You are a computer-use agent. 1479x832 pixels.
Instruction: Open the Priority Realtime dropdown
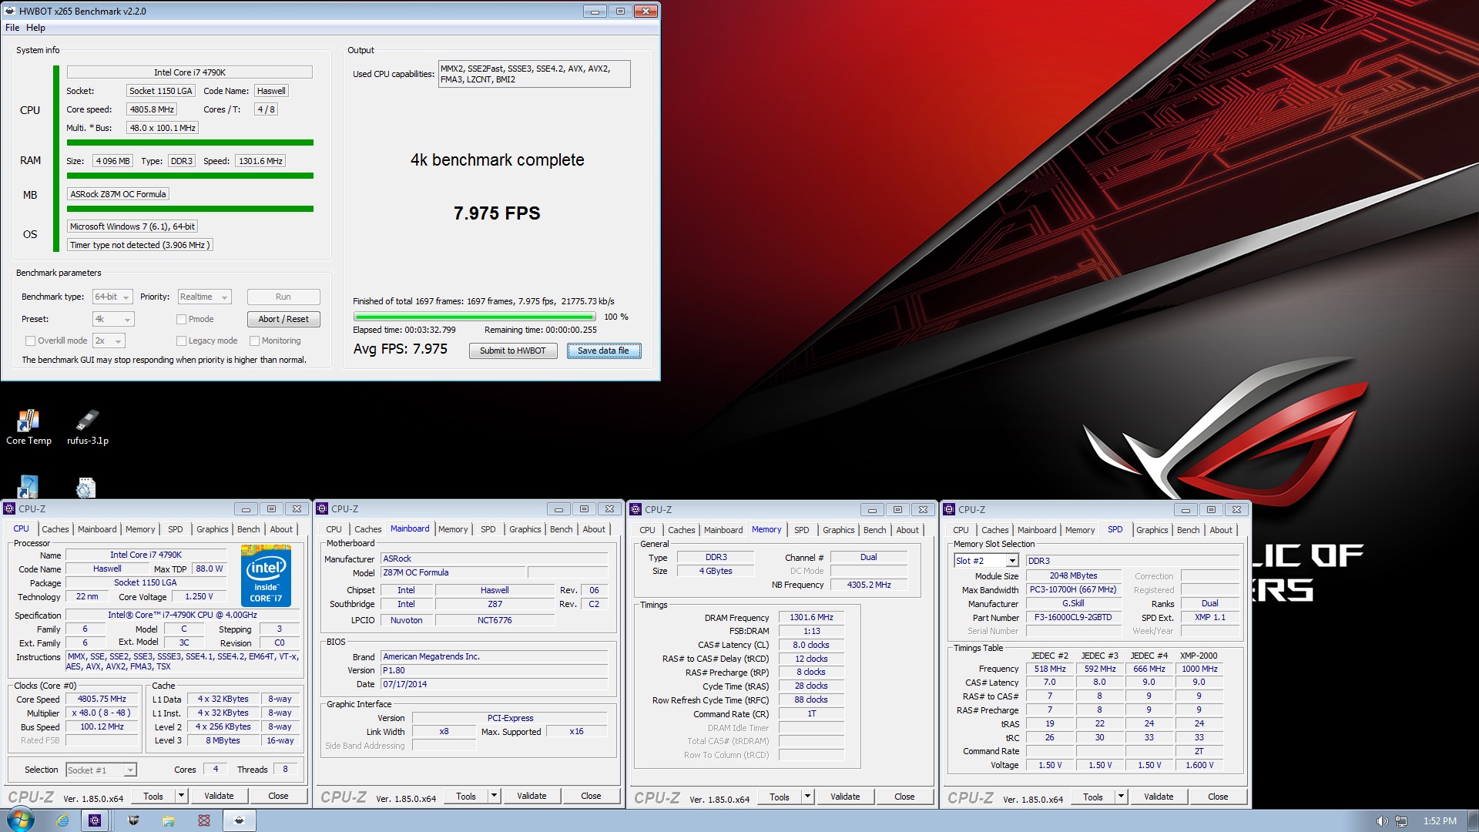pyautogui.click(x=204, y=297)
